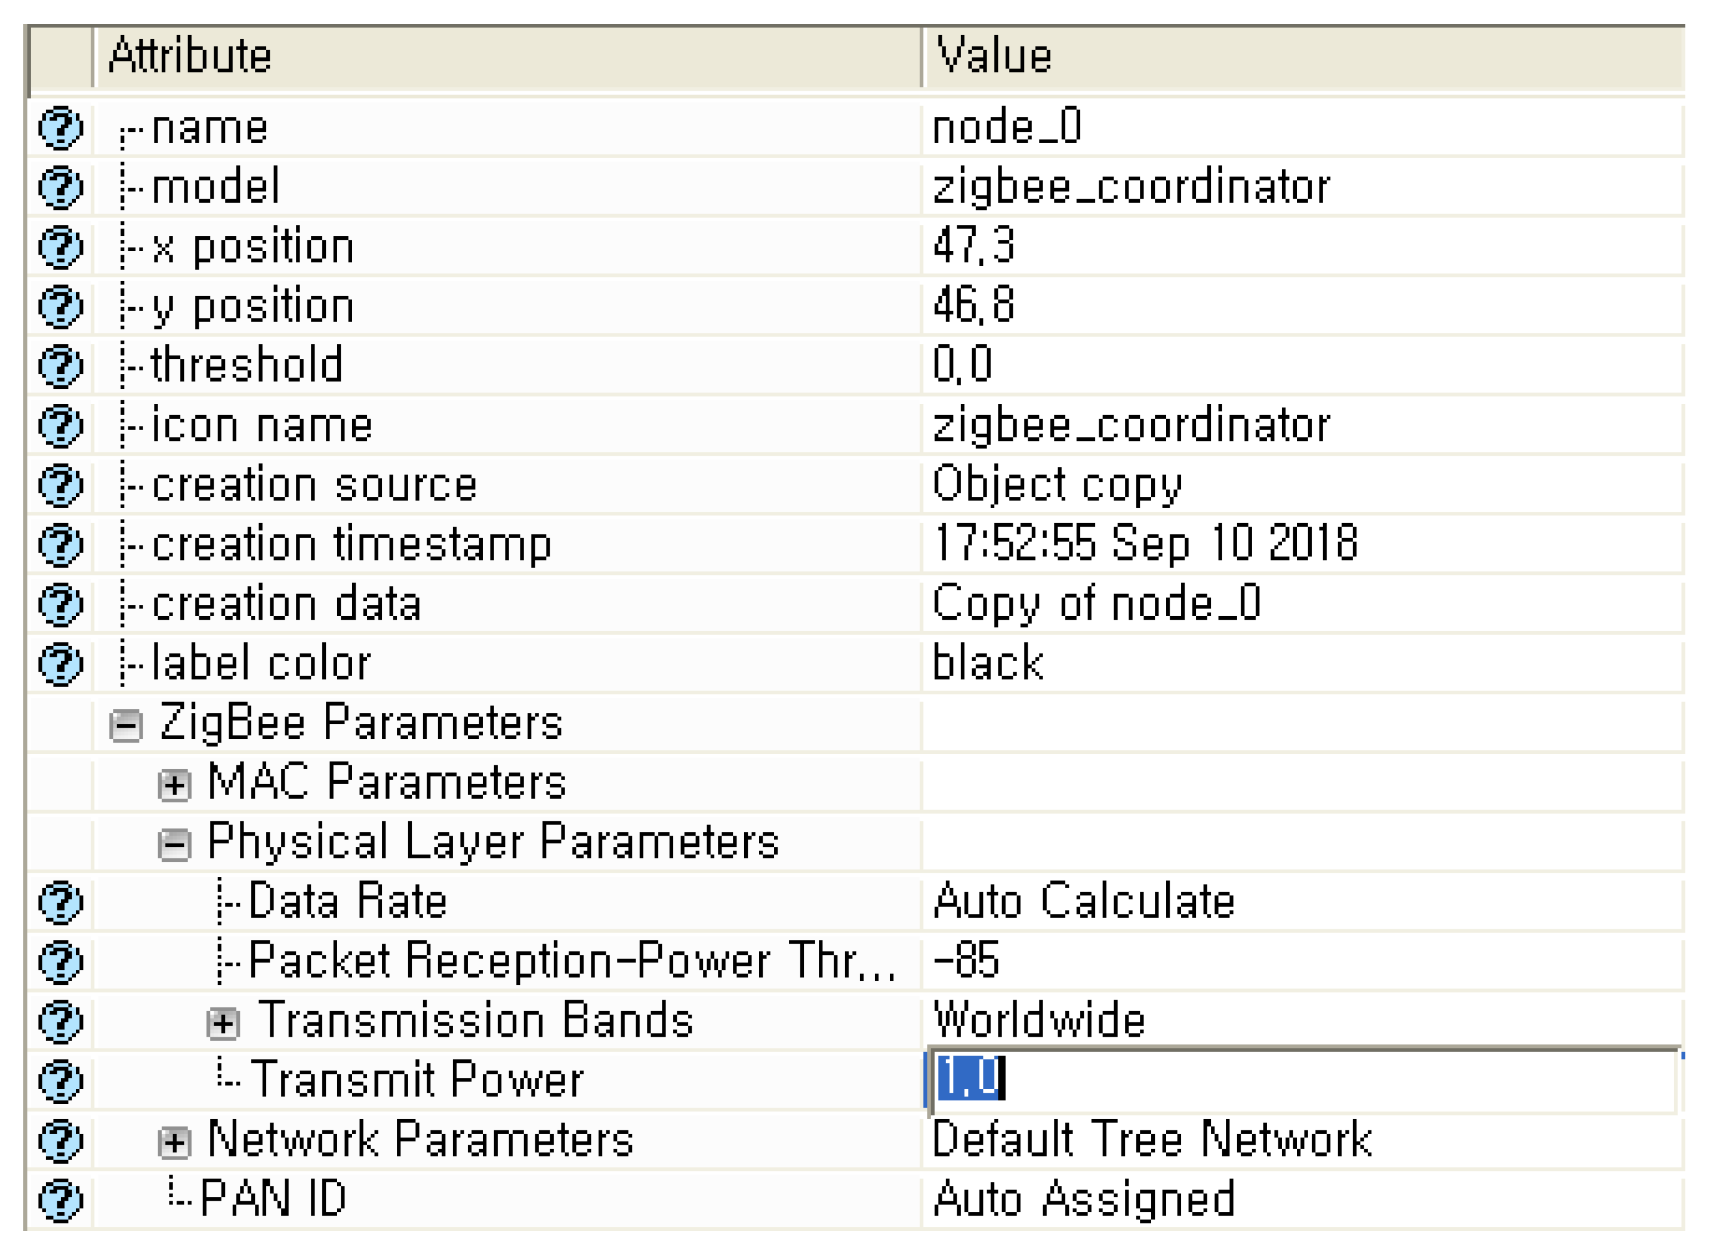The height and width of the screenshot is (1255, 1711).
Task: Select the black label color value
Action: (988, 663)
